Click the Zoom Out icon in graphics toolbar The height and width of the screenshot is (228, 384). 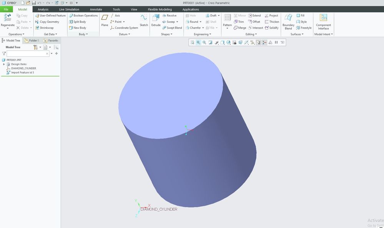click(x=204, y=42)
